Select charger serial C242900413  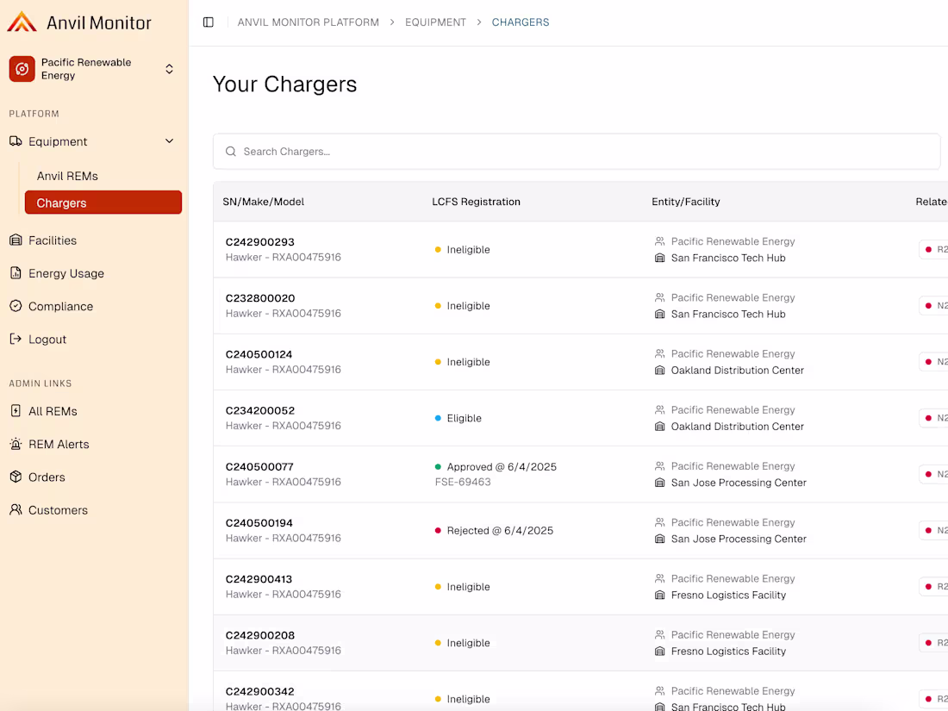point(259,579)
